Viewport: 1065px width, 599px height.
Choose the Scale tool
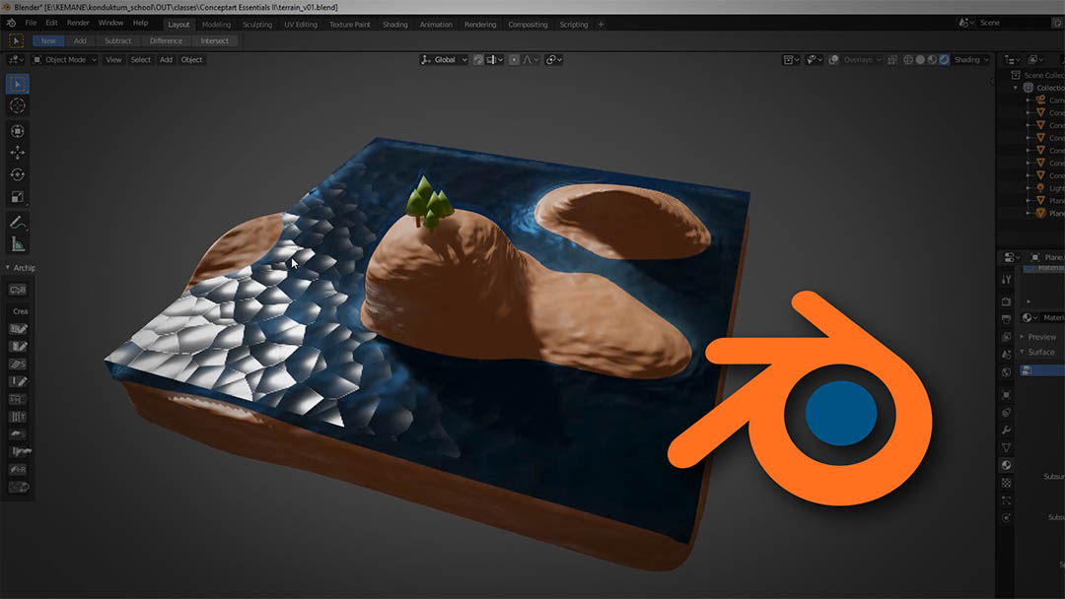pos(18,196)
